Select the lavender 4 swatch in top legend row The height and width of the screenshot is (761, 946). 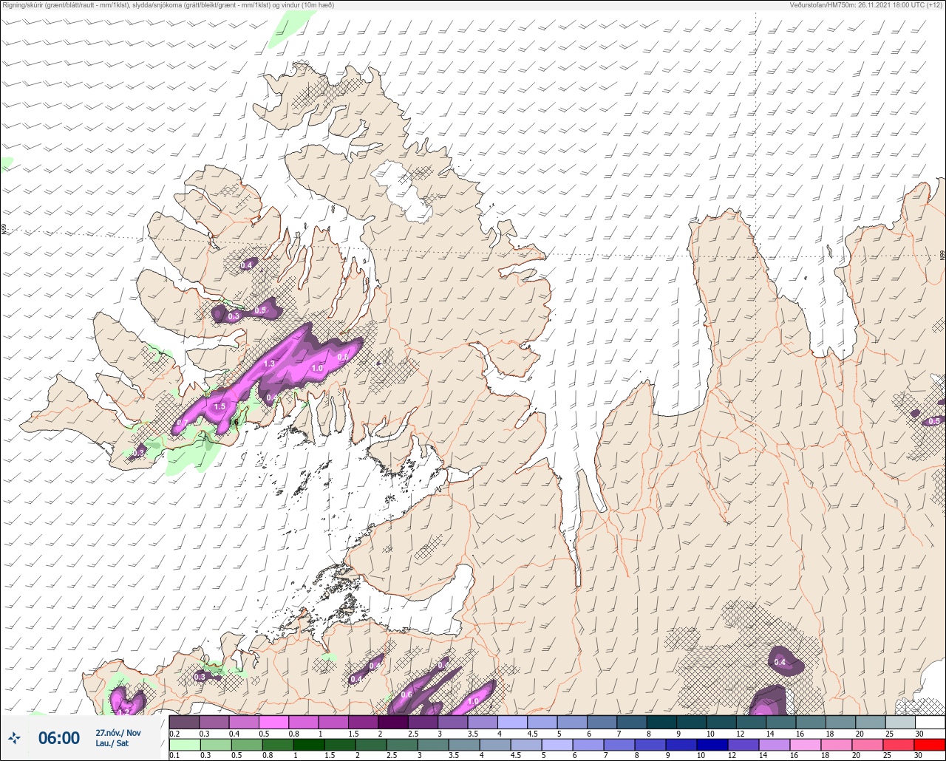coord(512,722)
